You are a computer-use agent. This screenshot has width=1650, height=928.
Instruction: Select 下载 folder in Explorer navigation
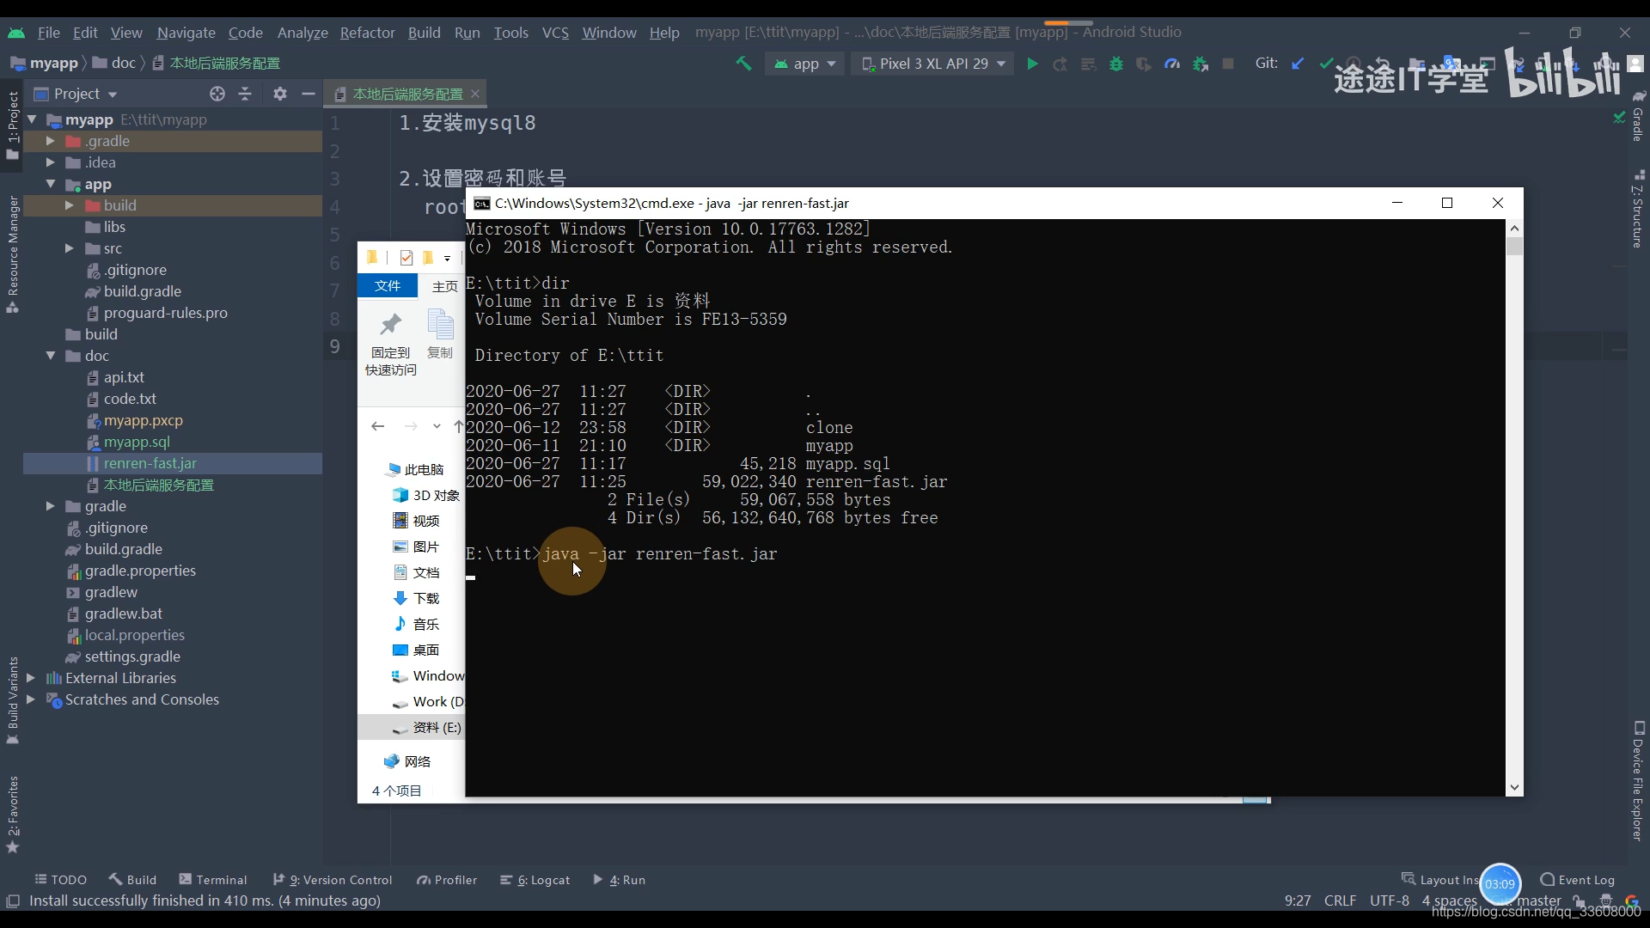click(x=417, y=599)
